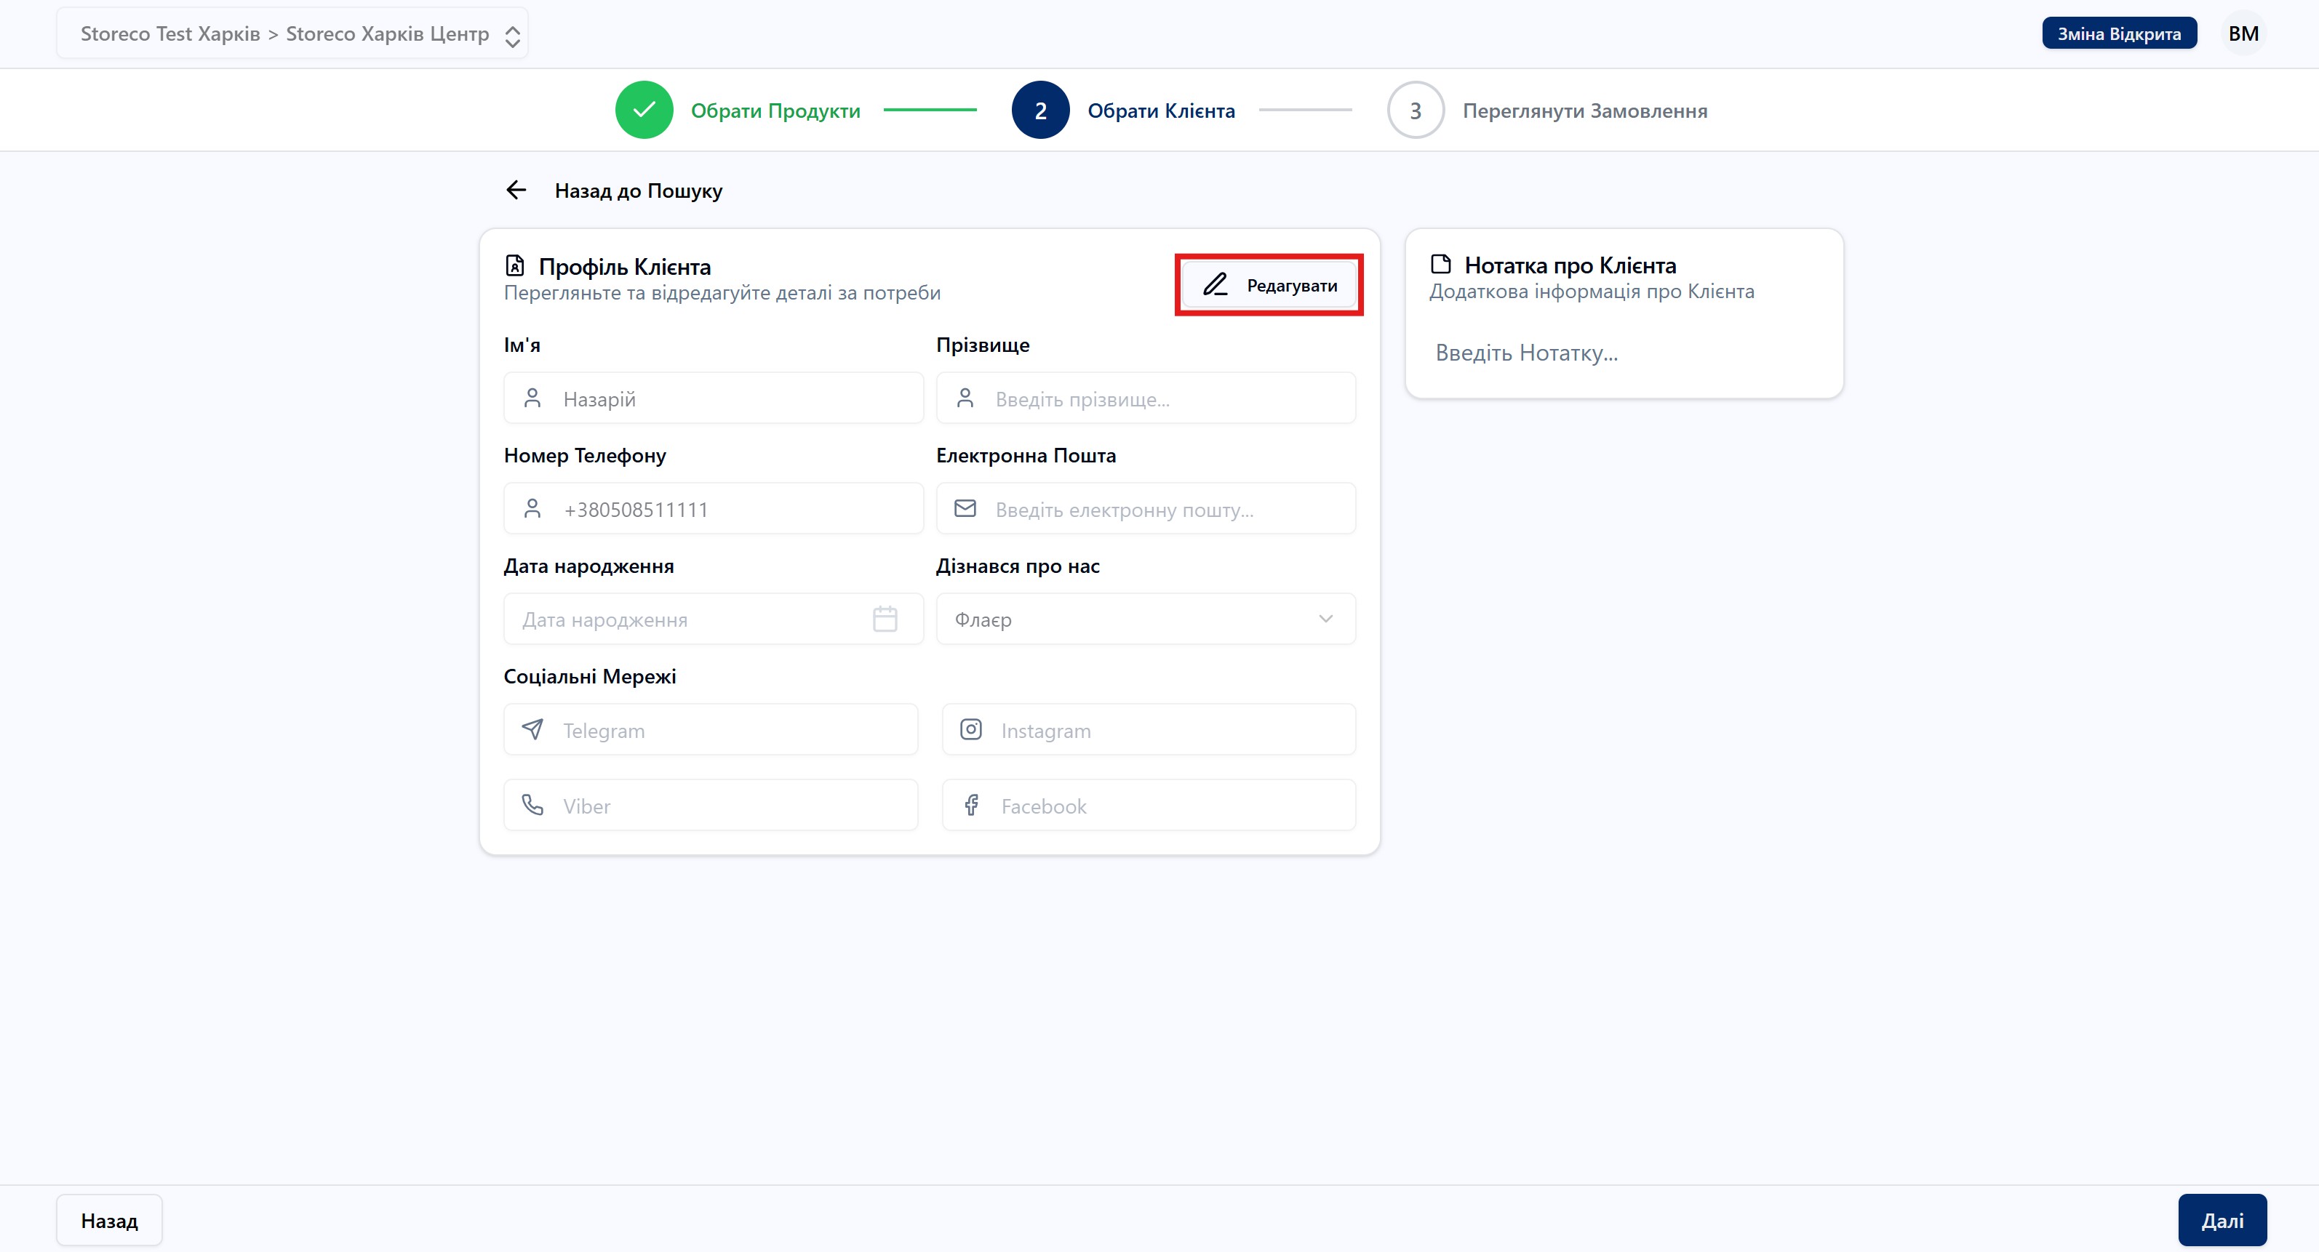The width and height of the screenshot is (2319, 1252).
Task: Click the Зміна Відкрита shift badge
Action: 2118,34
